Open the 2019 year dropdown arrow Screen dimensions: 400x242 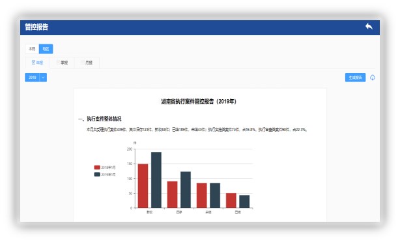point(44,78)
